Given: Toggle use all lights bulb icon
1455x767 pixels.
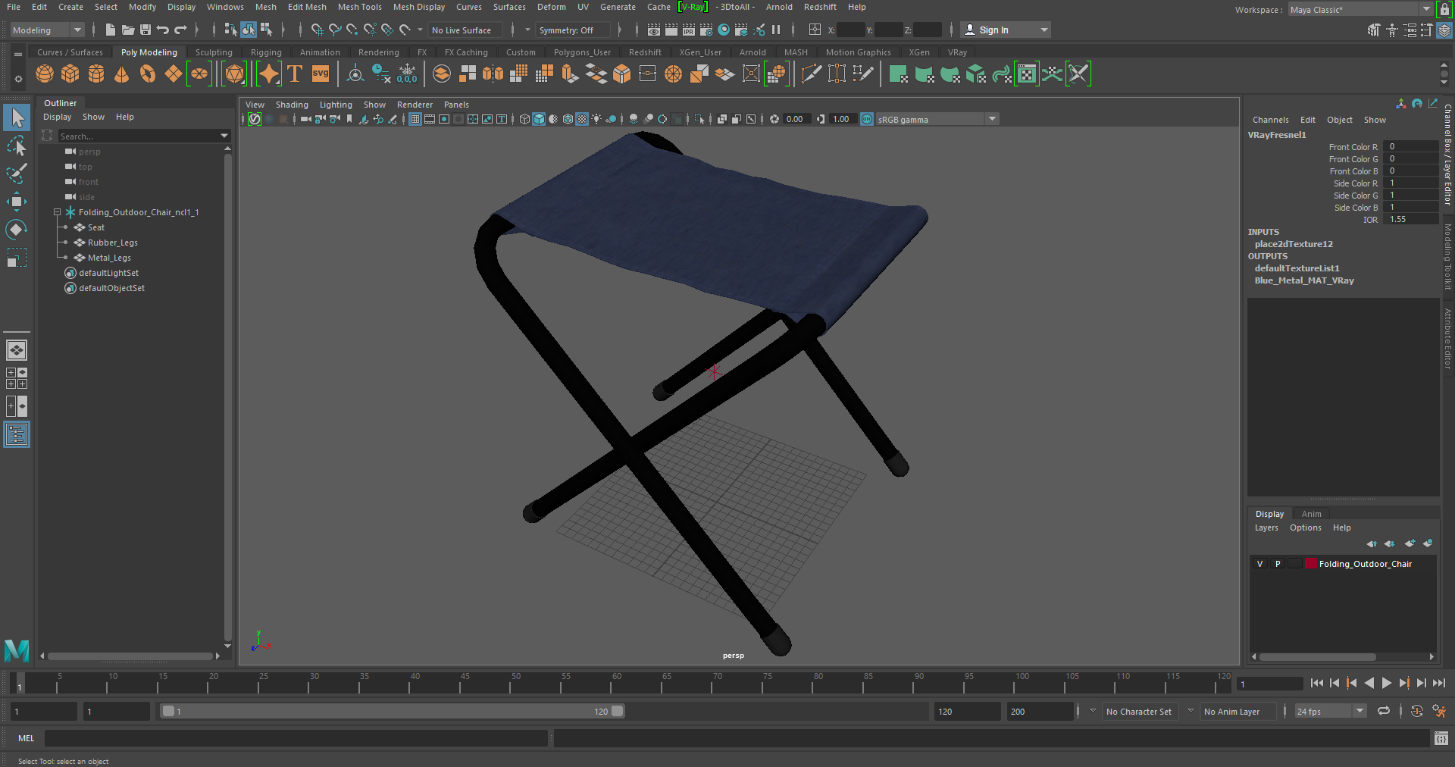Looking at the screenshot, I should click(x=596, y=119).
